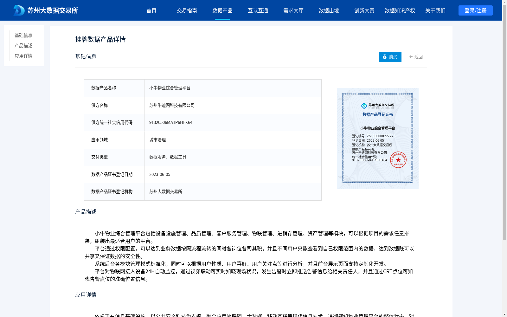Click the page vertical scrollbar thumb
The width and height of the screenshot is (507, 317).
504,122
